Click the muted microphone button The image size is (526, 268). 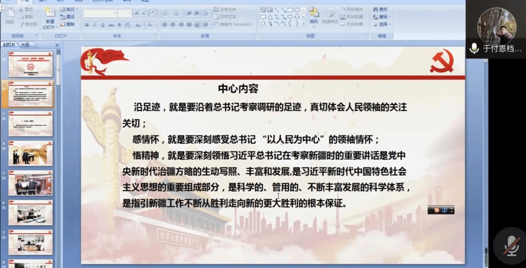[511, 246]
